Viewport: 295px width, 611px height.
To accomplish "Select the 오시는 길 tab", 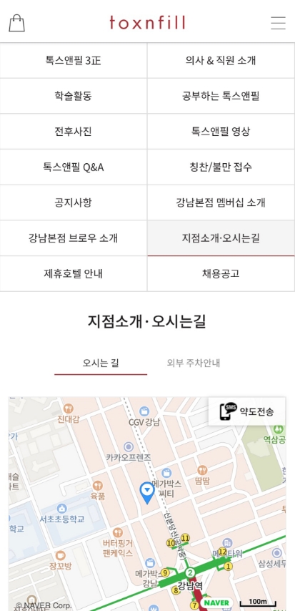I will (101, 363).
